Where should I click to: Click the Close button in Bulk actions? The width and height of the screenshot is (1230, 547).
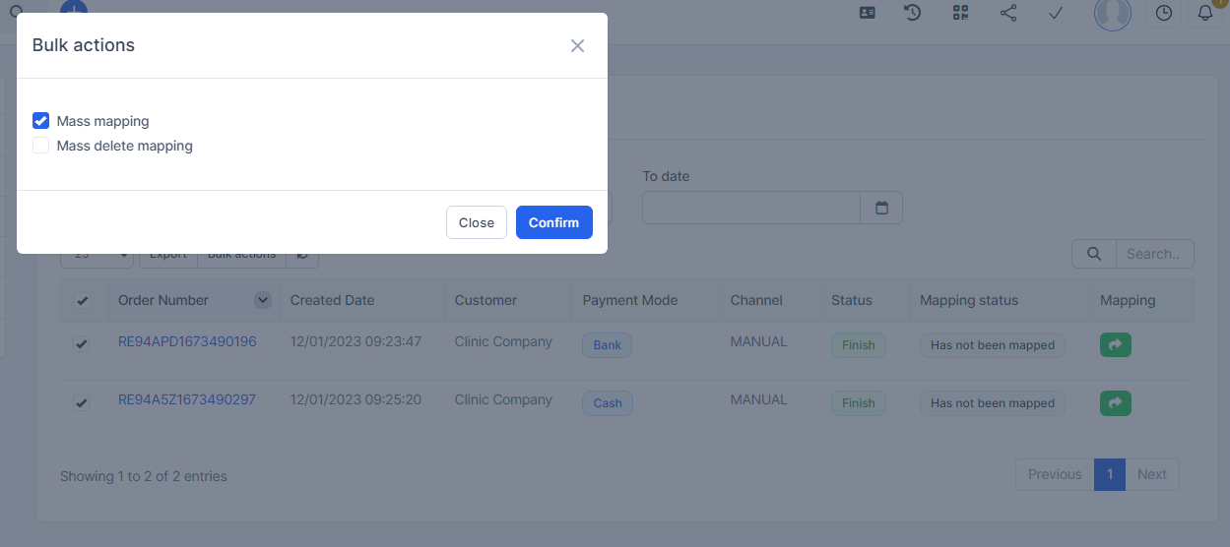pyautogui.click(x=476, y=222)
